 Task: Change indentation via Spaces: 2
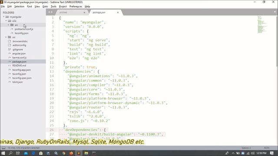246,148
